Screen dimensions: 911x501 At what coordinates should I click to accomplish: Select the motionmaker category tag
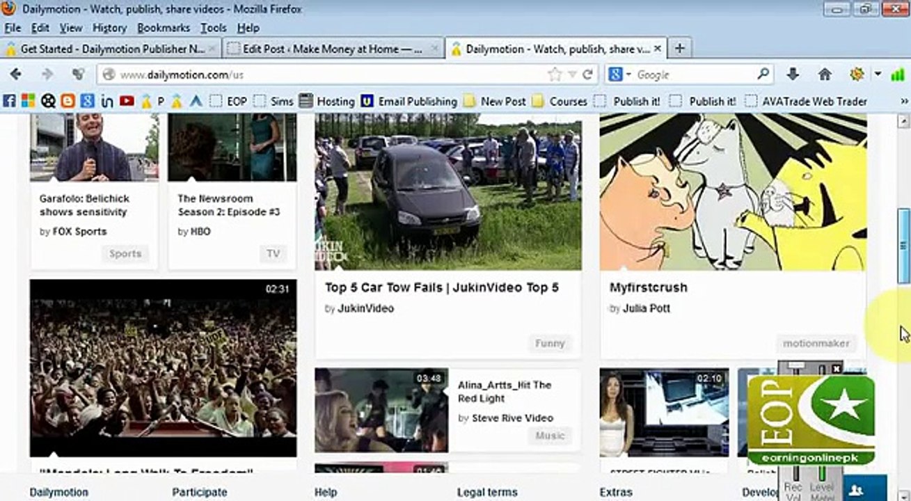tap(816, 343)
